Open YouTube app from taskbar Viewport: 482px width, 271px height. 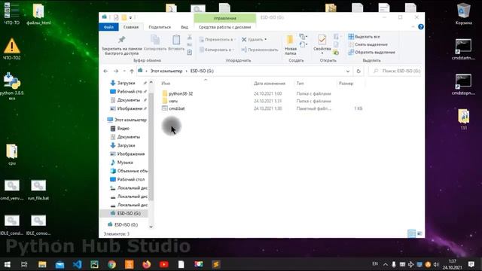pos(164,264)
